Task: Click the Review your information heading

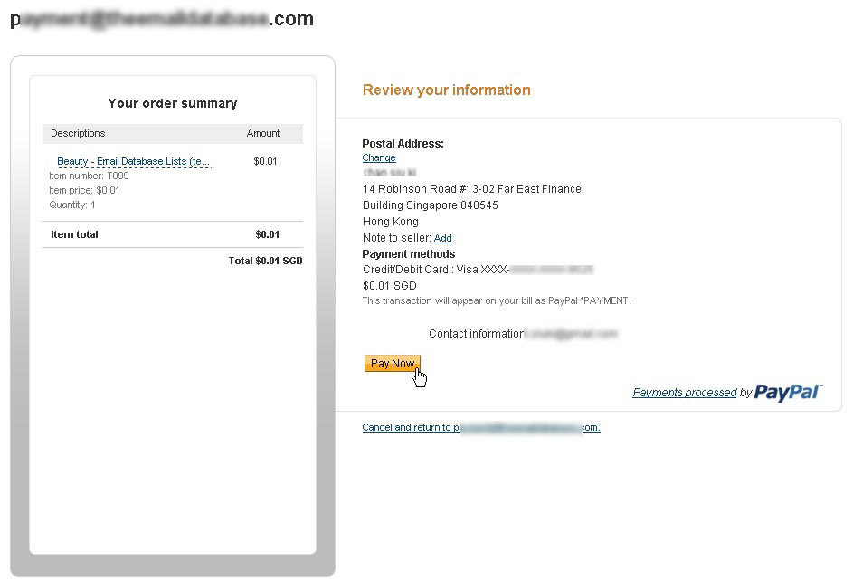Action: point(447,90)
